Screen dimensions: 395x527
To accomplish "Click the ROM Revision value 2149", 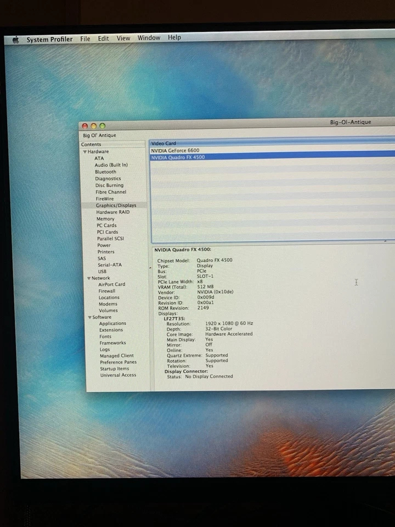I will click(x=203, y=308).
